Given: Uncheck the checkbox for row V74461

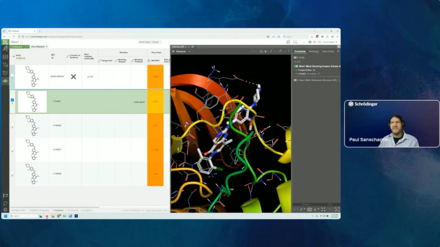Looking at the screenshot, I should pyautogui.click(x=12, y=100).
